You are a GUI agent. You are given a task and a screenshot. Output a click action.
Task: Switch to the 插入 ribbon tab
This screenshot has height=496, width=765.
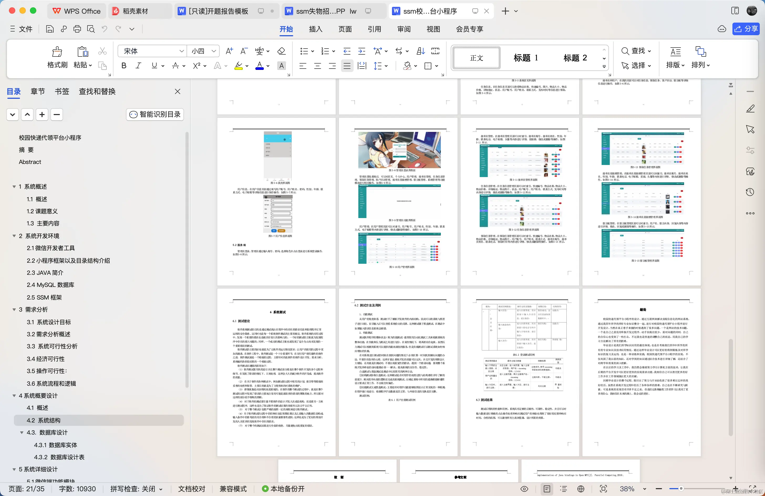coord(316,29)
